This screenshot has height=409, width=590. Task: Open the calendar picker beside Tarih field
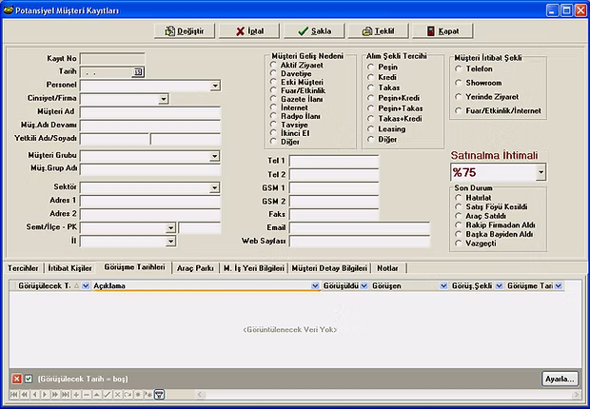coord(137,71)
